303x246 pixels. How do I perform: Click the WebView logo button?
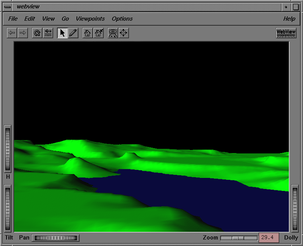[x=286, y=33]
